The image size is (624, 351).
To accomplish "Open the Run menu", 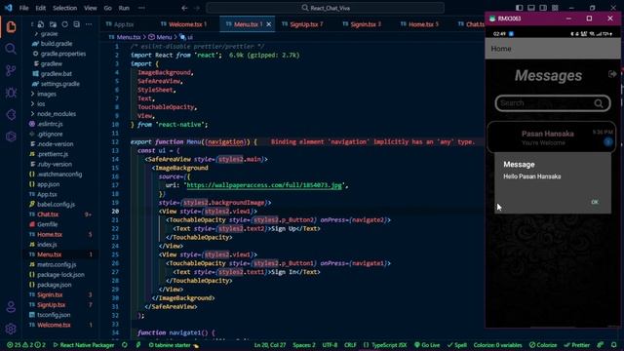I will click(x=124, y=8).
